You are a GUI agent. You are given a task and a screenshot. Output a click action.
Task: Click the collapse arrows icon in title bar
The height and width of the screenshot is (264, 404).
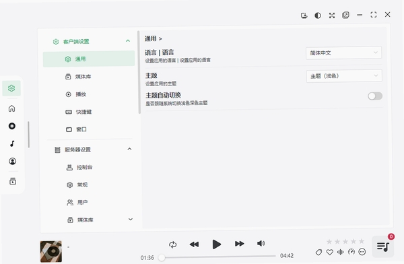click(x=332, y=15)
